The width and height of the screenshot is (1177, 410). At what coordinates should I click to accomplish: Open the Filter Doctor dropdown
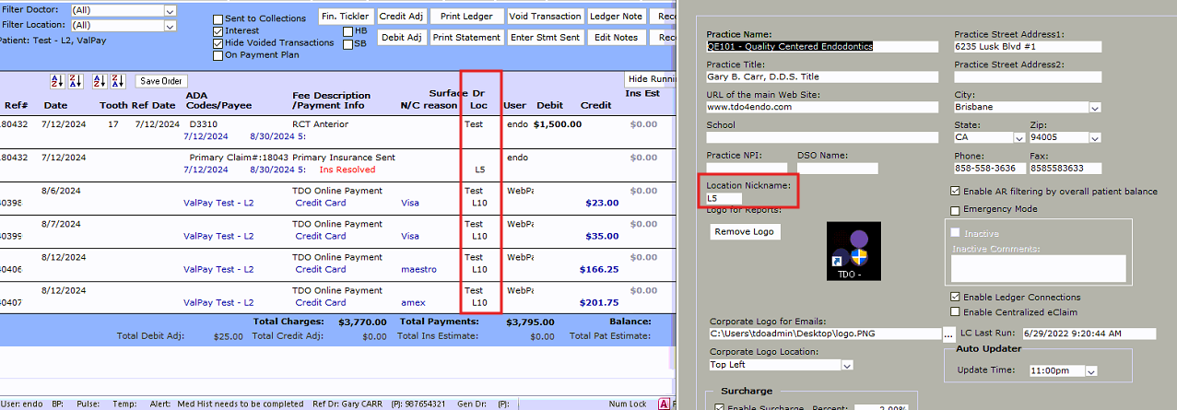click(x=170, y=10)
